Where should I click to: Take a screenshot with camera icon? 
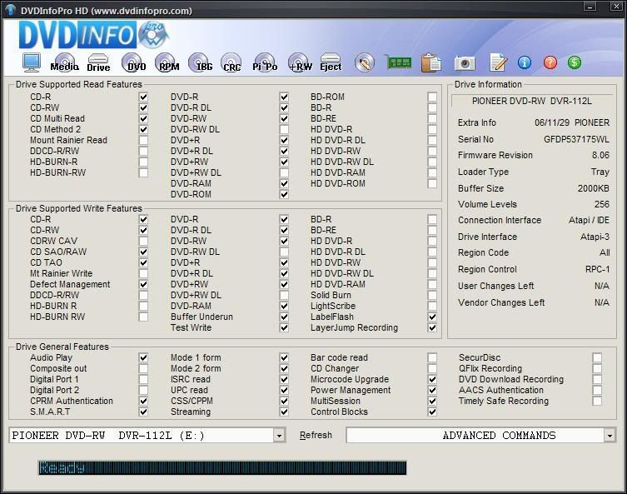tap(465, 63)
